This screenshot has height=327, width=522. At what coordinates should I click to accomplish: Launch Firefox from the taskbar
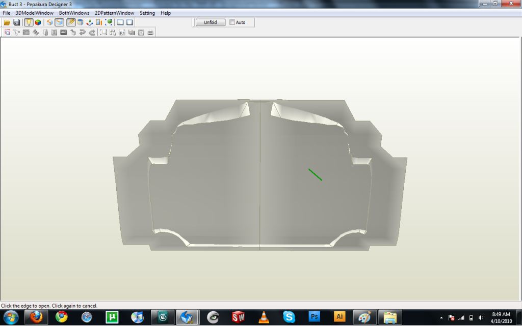(x=36, y=318)
